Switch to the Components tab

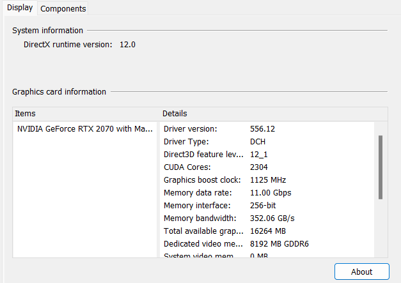[x=63, y=8]
